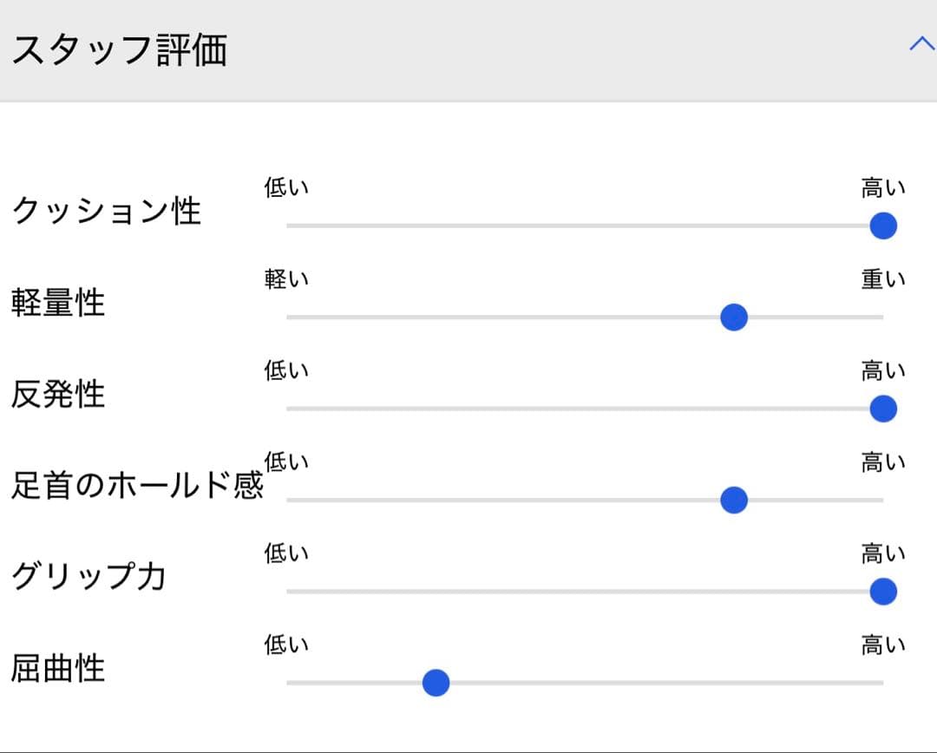The image size is (937, 753).
Task: Click 低い label above 屈曲性 slider
Action: click(286, 645)
